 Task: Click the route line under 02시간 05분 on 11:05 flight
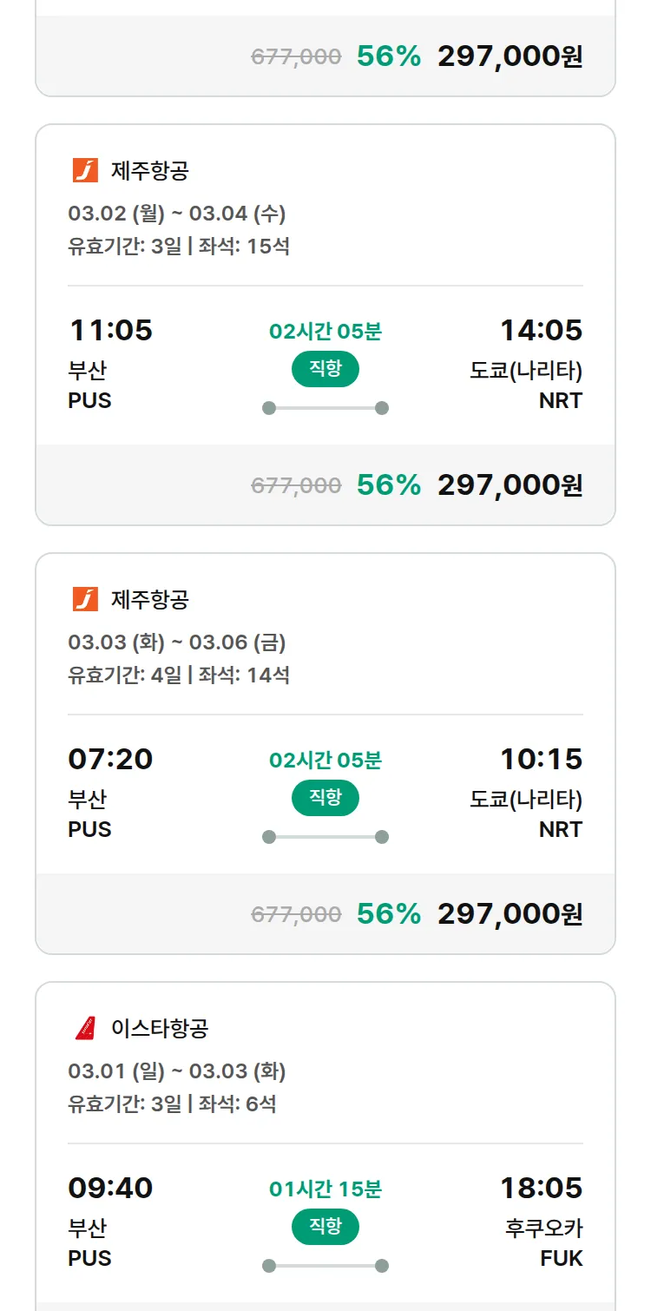point(325,408)
